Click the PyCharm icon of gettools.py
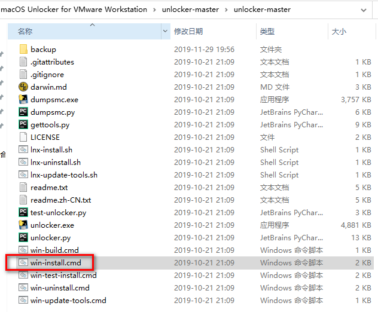Viewport: 378px width, 312px height. click(23, 124)
